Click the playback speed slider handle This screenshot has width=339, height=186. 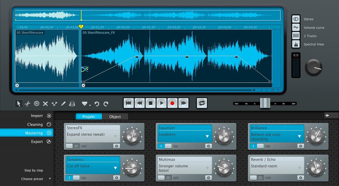[265, 103]
